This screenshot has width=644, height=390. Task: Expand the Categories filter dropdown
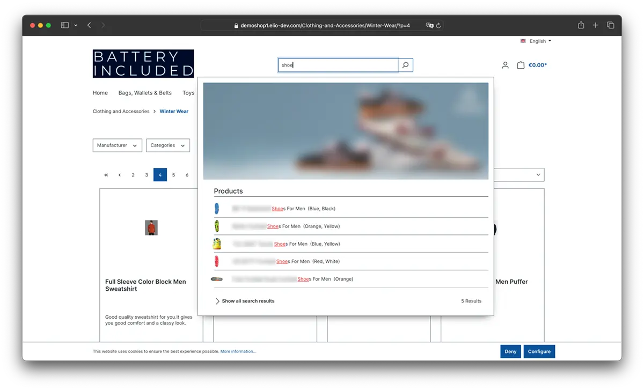coord(168,145)
